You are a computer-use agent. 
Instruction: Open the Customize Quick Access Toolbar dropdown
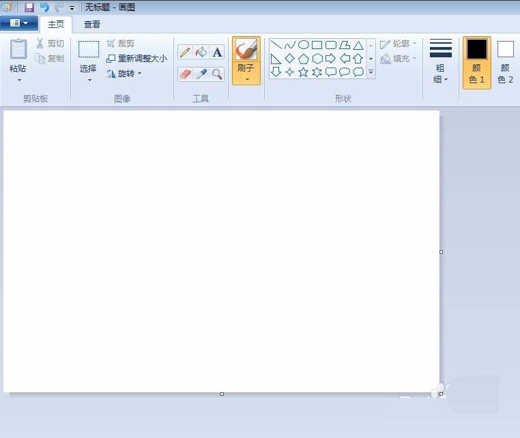click(72, 8)
